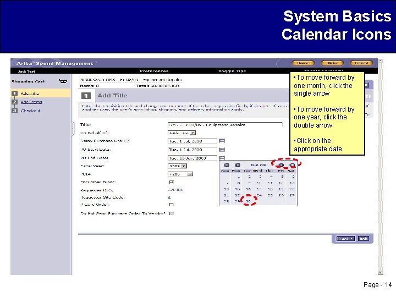Screen dimensions: 396x297
Task: Click the Logout button
Action: (361, 63)
